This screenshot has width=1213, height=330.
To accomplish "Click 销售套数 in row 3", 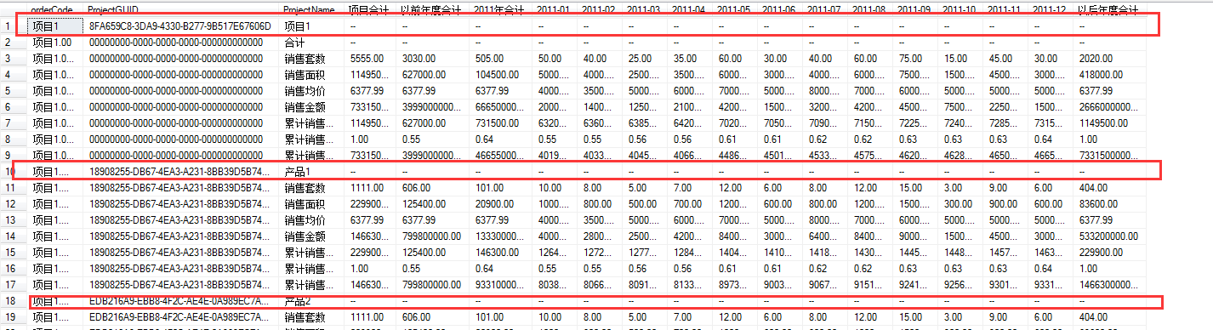I will point(305,59).
